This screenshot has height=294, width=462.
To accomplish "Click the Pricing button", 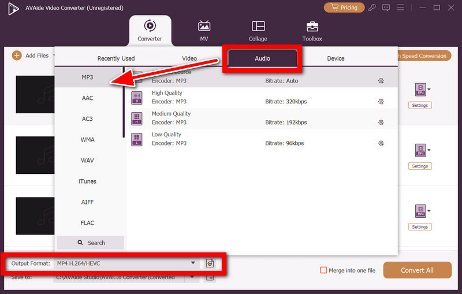I will pyautogui.click(x=344, y=8).
